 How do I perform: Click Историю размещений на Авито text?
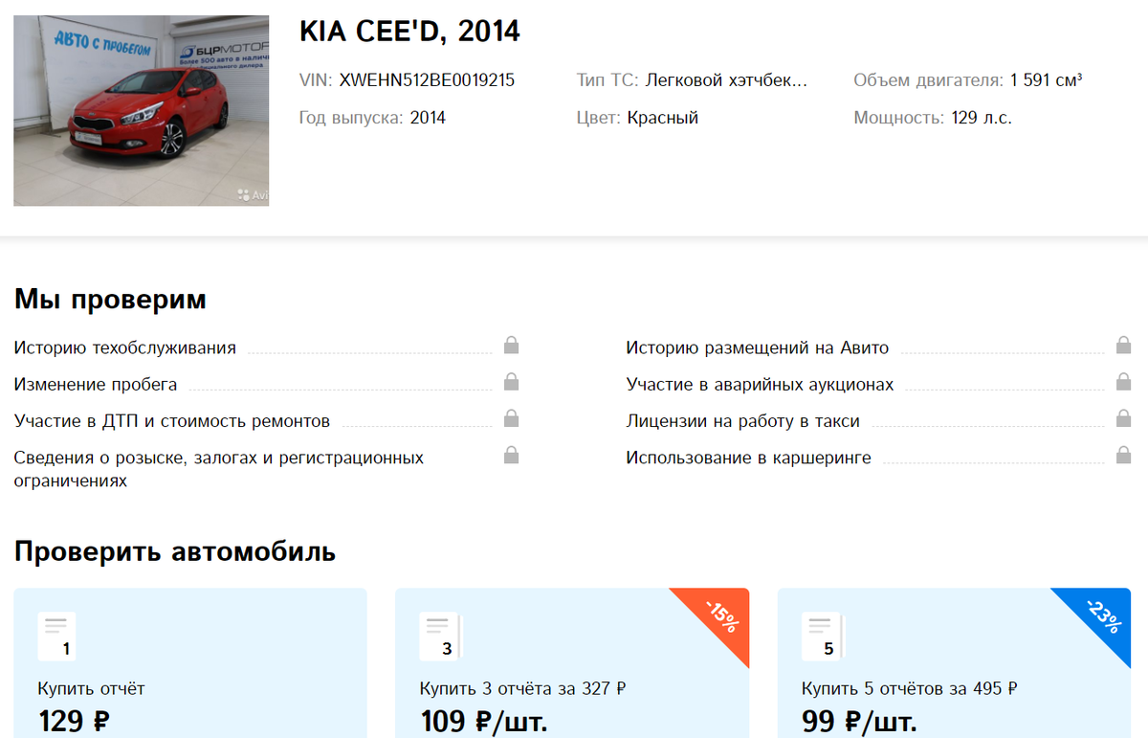point(758,347)
